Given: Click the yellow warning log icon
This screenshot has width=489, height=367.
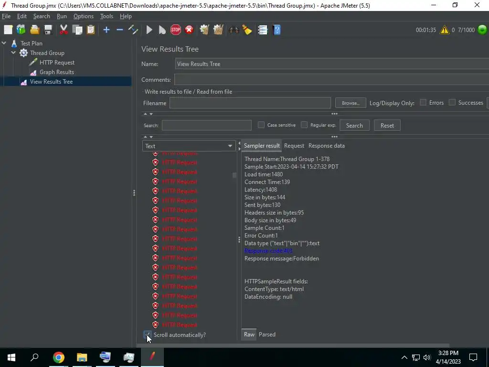Looking at the screenshot, I should click(445, 30).
